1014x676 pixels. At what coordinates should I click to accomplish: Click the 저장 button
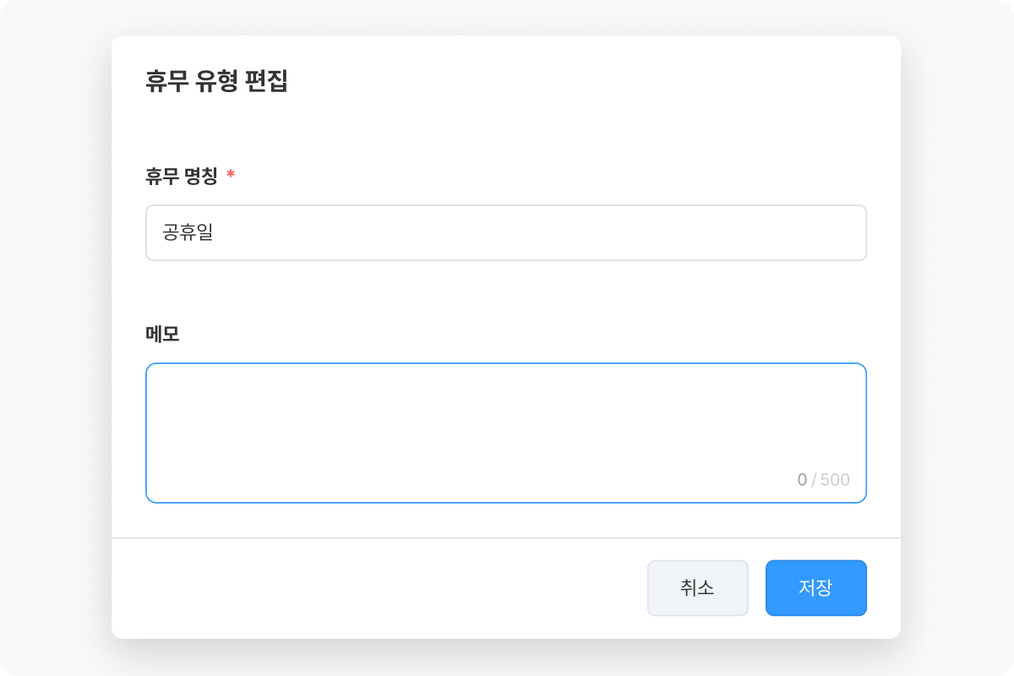pyautogui.click(x=815, y=588)
